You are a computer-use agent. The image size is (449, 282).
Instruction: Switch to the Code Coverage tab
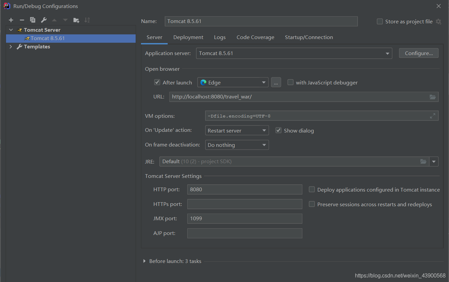(255, 37)
